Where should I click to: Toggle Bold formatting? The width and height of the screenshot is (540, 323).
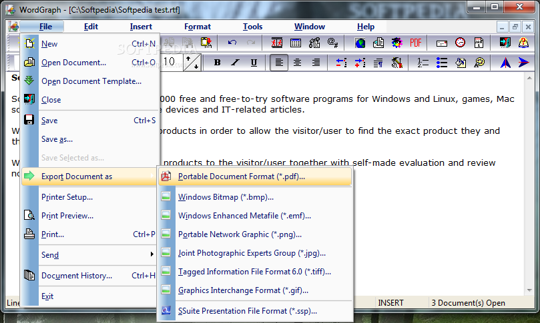(218, 63)
